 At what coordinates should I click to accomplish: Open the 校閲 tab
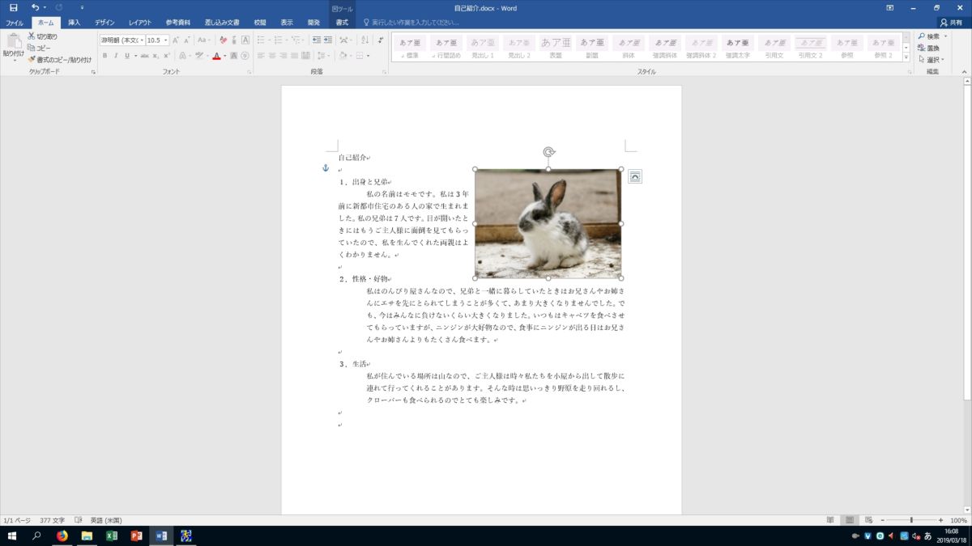click(259, 23)
